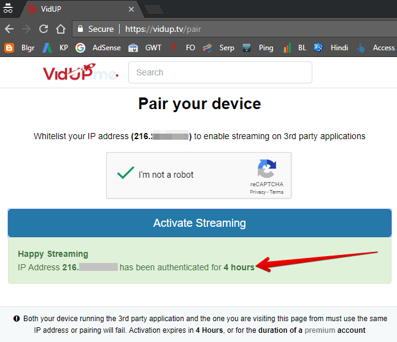Viewport: 397px width, 342px height.
Task: Click the VidUP.me site logo
Action: [x=80, y=72]
